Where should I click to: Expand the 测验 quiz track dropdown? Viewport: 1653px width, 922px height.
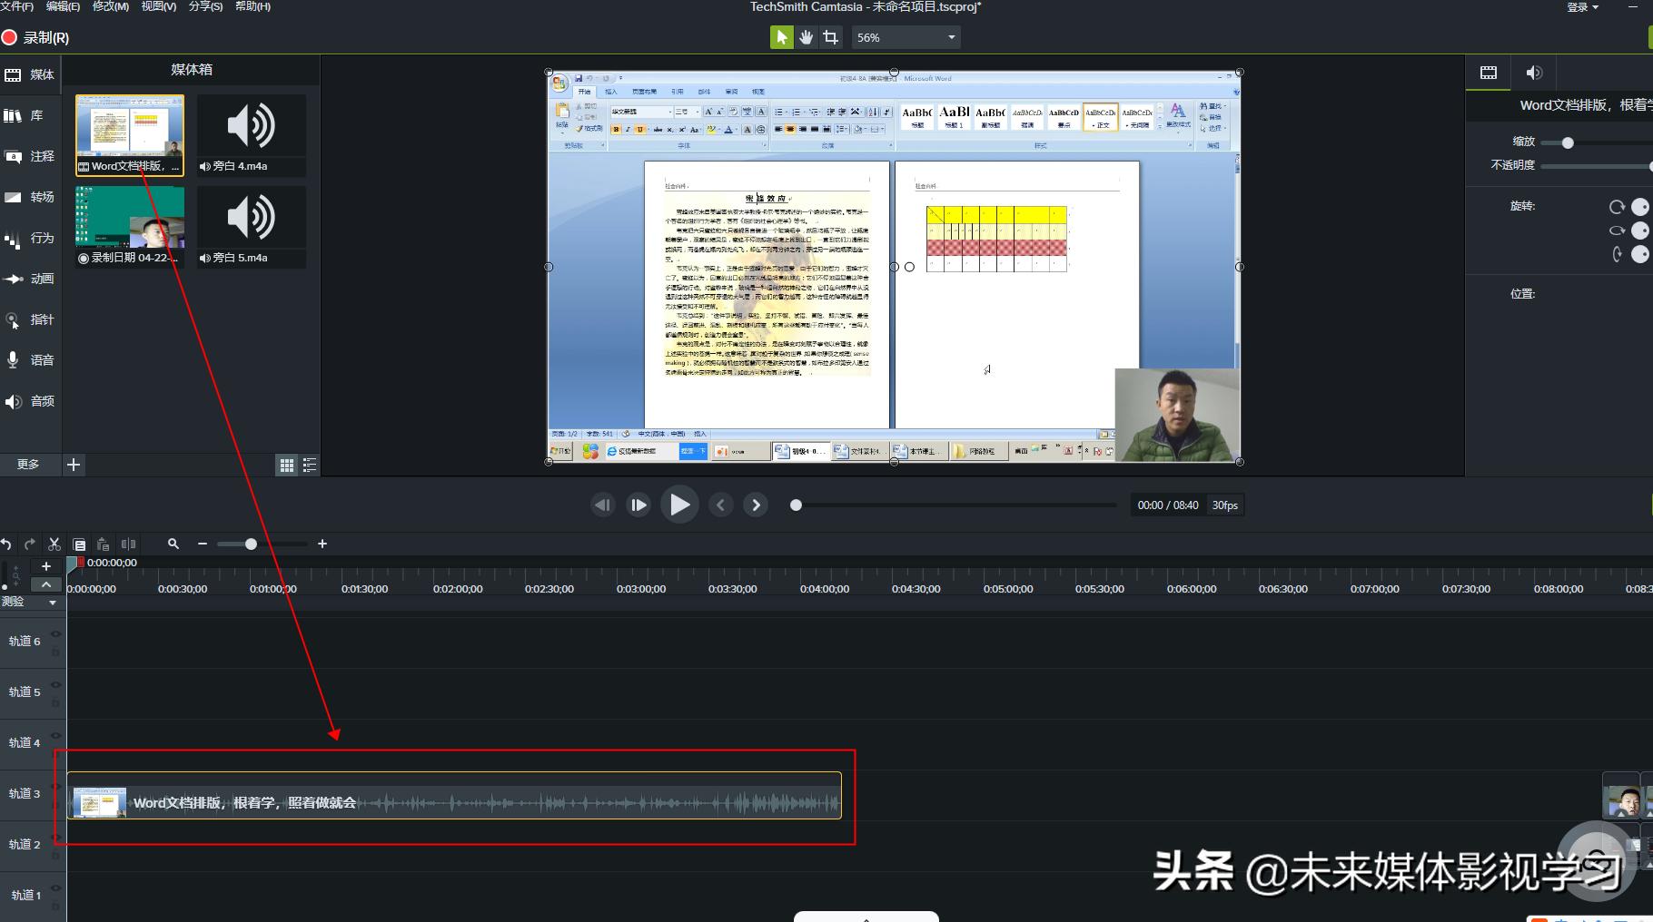click(53, 603)
